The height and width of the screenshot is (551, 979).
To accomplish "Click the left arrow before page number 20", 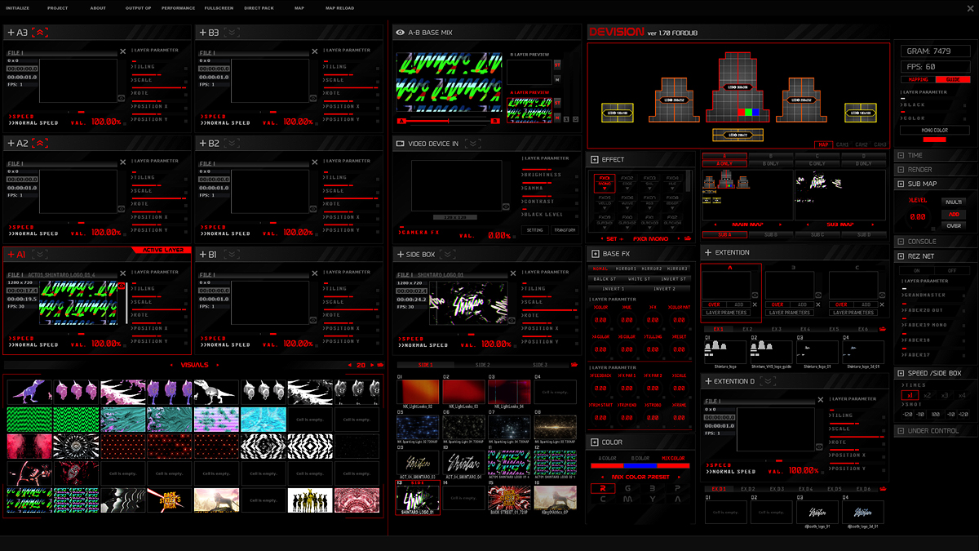I will 350,365.
